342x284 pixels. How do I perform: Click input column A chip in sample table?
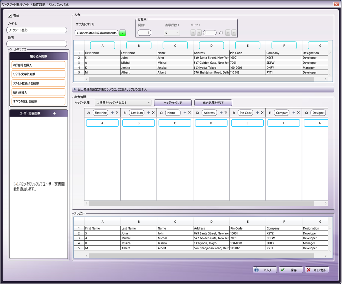[x=102, y=46]
